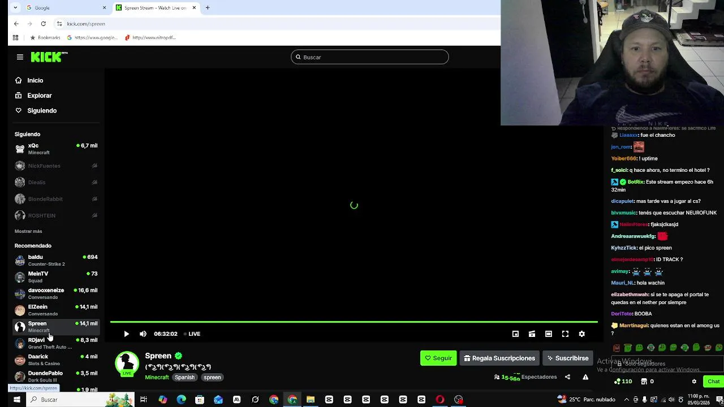Report stream using warning triangle icon
Viewport: 724px width, 407px height.
click(585, 377)
